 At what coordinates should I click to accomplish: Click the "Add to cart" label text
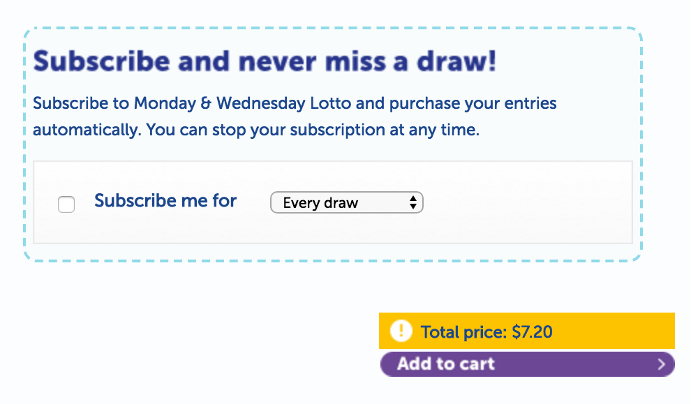(446, 364)
